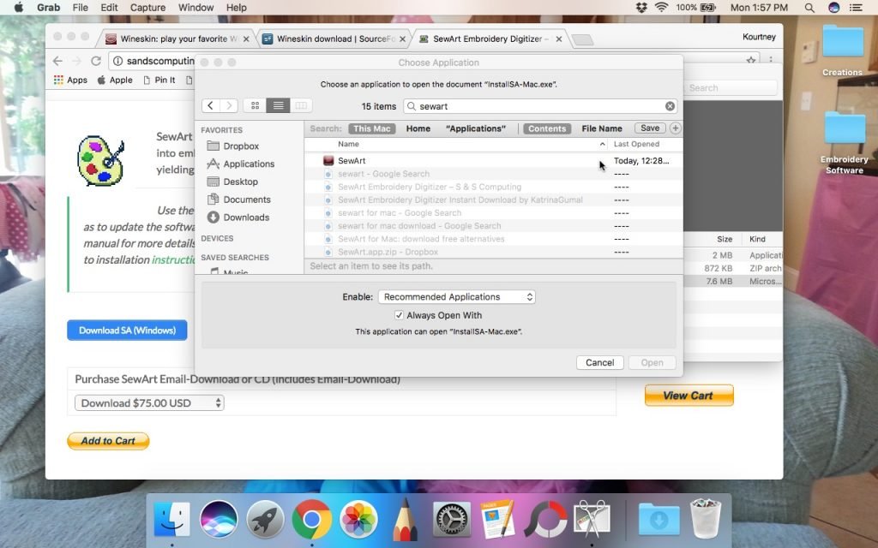
Task: Clear the sewart search field
Action: 670,106
